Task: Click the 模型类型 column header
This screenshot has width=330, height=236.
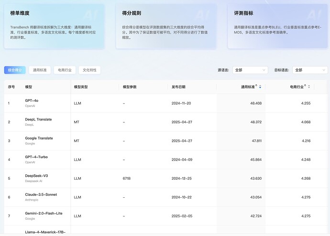Action: (x=81, y=87)
